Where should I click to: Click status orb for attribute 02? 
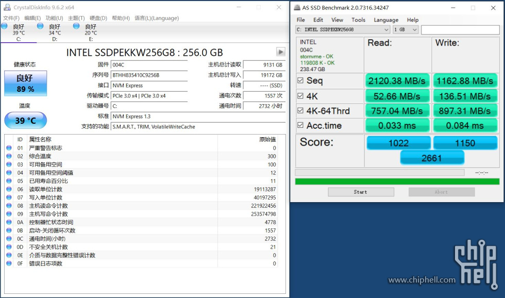coord(9,156)
